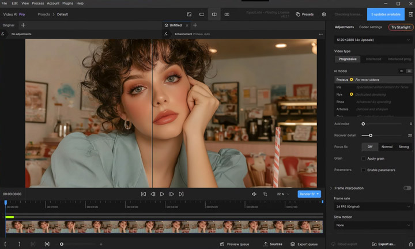This screenshot has width=415, height=249.
Task: Click the crop tool icon
Action: point(265,194)
